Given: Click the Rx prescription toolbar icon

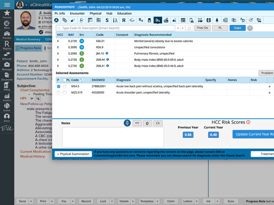Looking at the screenshot, I should coord(166,20).
